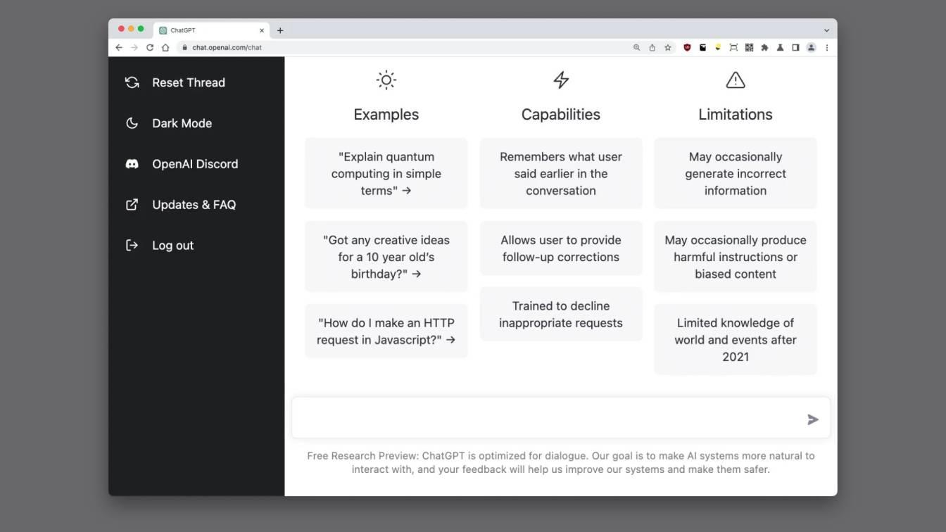Bookmark this page with the star icon
Screen dimensions: 946x532
668,48
